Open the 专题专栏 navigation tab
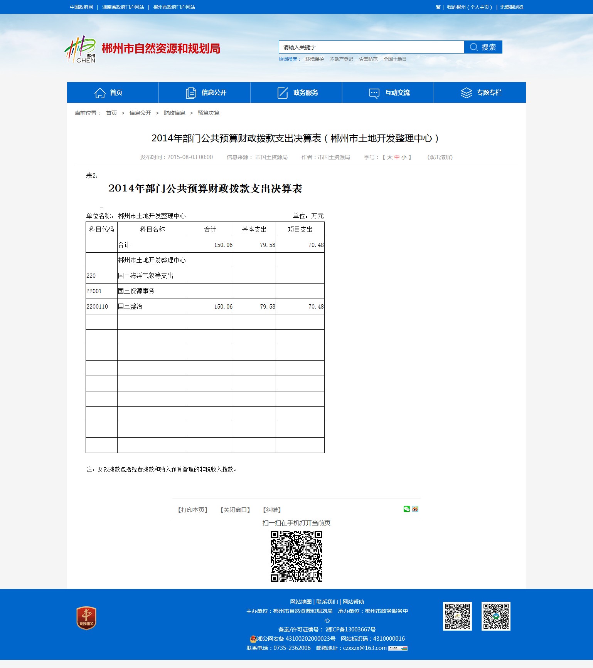 click(480, 92)
